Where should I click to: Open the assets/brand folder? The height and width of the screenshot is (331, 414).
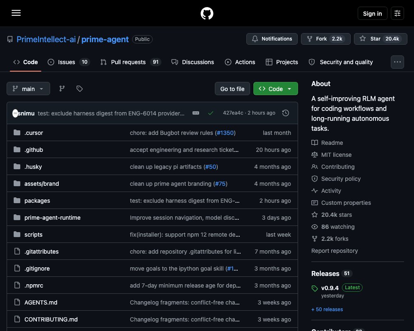[x=41, y=184]
